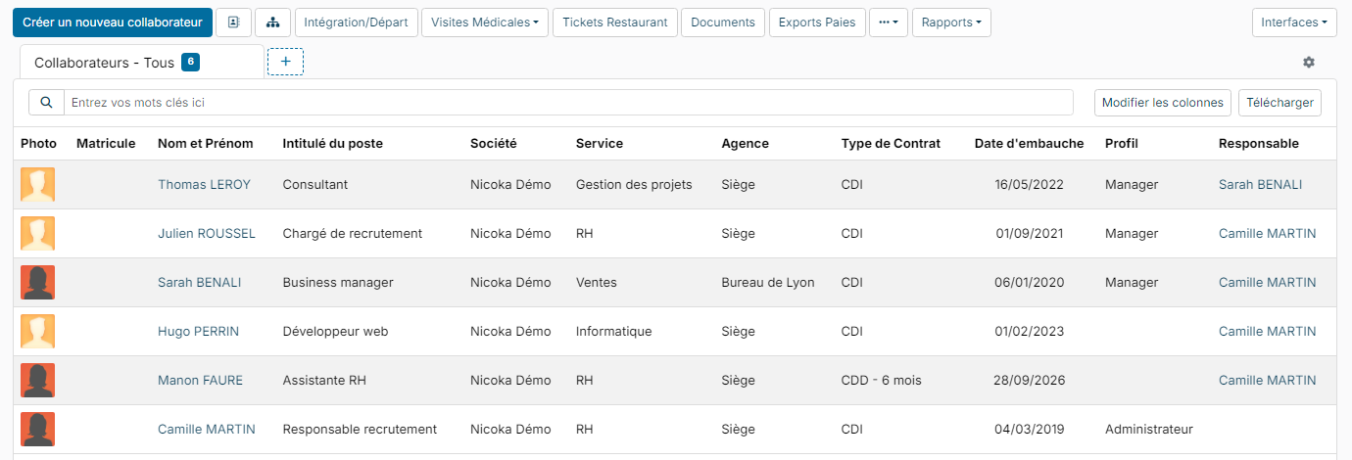Open Intégration/Départ
Viewport: 1352px width, 460px height.
(357, 23)
